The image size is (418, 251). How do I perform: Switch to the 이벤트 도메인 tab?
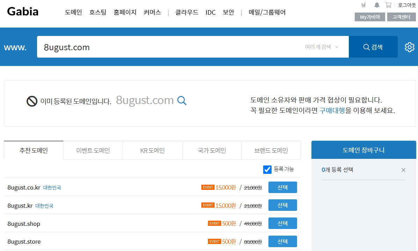93,150
